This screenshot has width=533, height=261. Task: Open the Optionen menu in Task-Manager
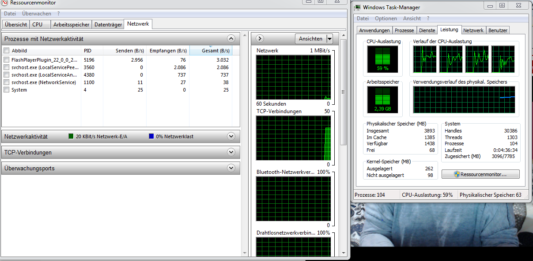click(386, 18)
